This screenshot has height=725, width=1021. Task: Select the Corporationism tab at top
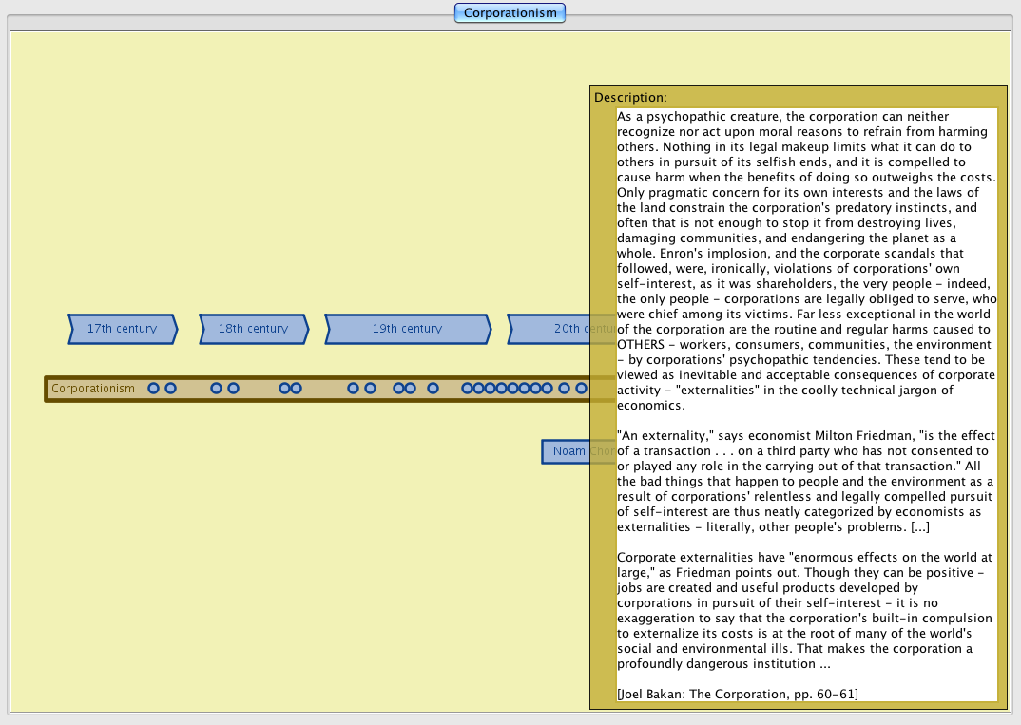point(510,12)
